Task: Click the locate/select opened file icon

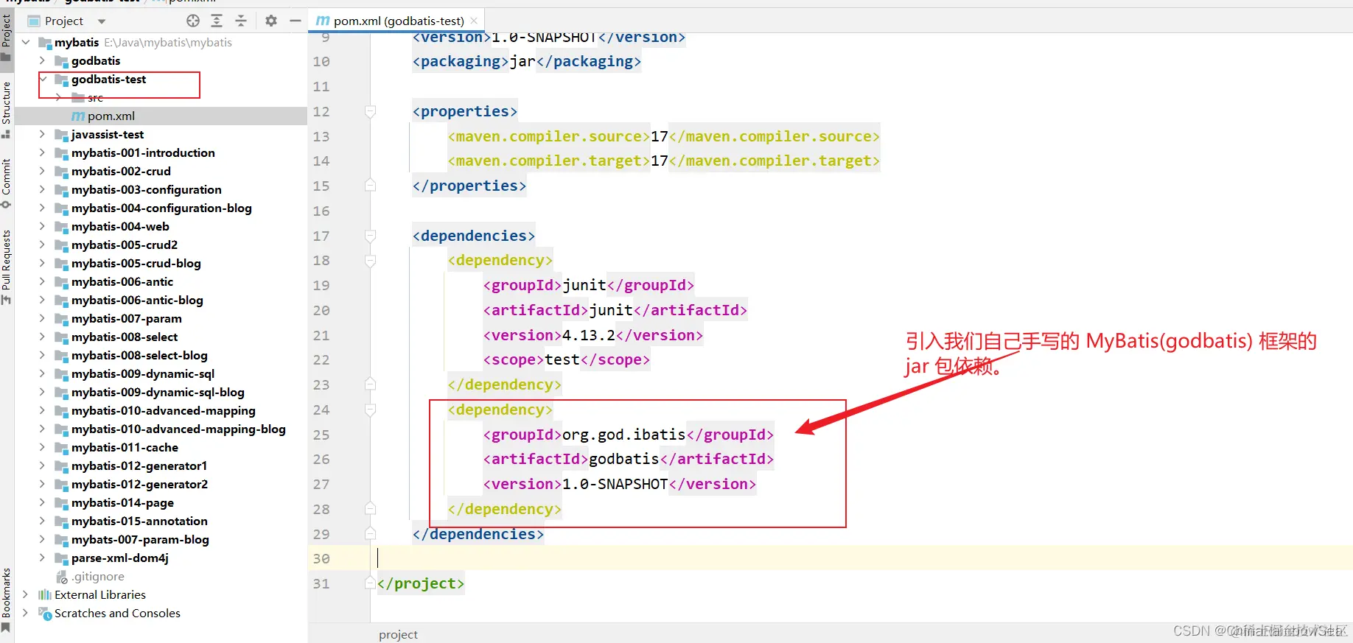Action: pyautogui.click(x=193, y=21)
